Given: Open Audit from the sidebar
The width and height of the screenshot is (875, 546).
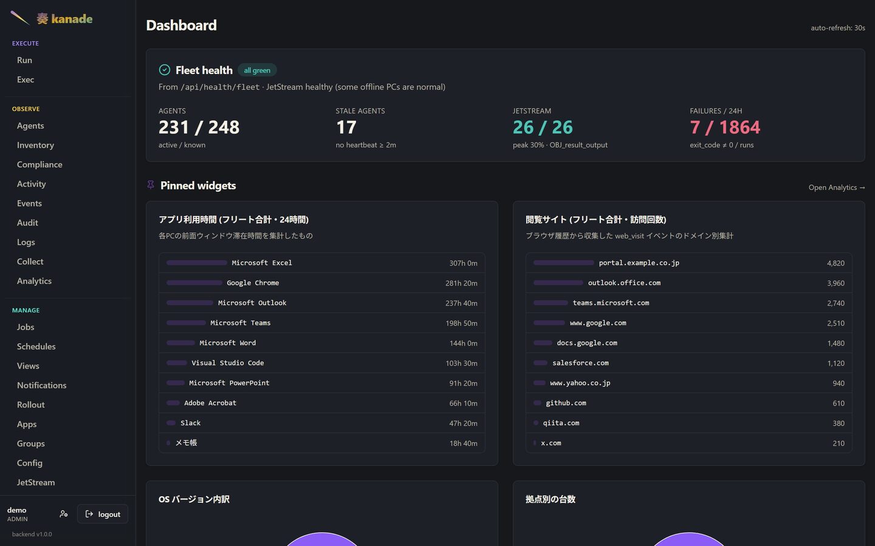Looking at the screenshot, I should (68, 223).
